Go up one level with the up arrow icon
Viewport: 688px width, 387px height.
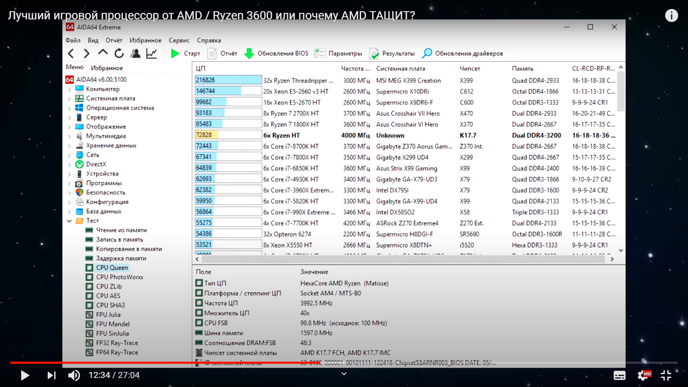click(103, 52)
